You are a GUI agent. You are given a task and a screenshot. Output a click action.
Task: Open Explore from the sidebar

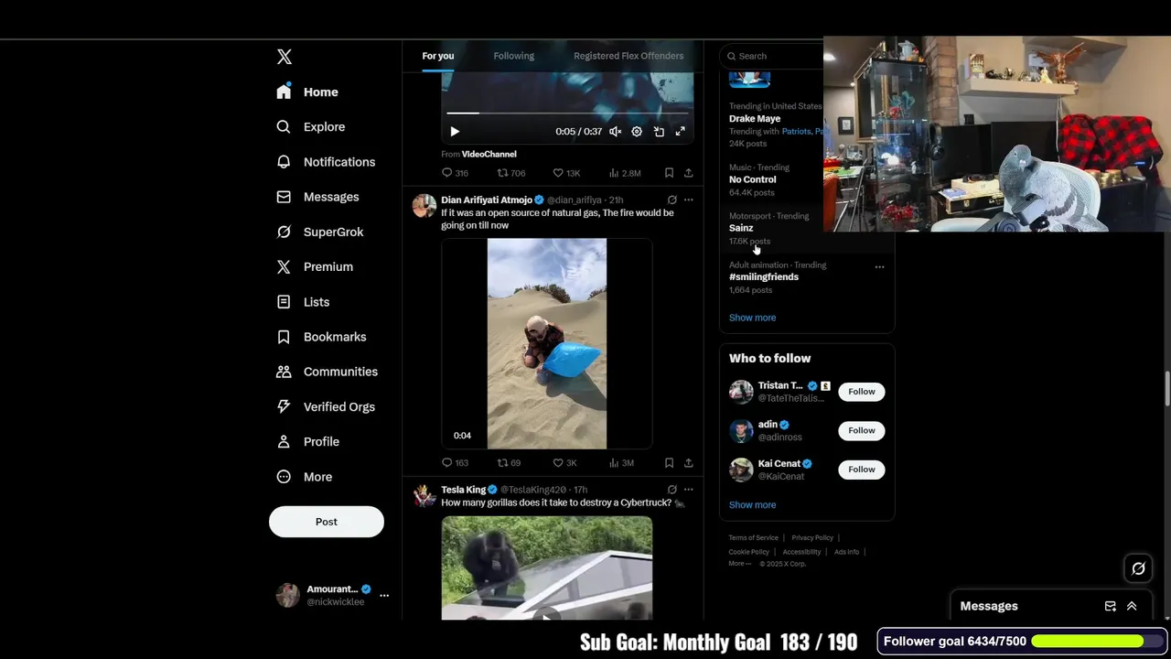[x=312, y=127]
